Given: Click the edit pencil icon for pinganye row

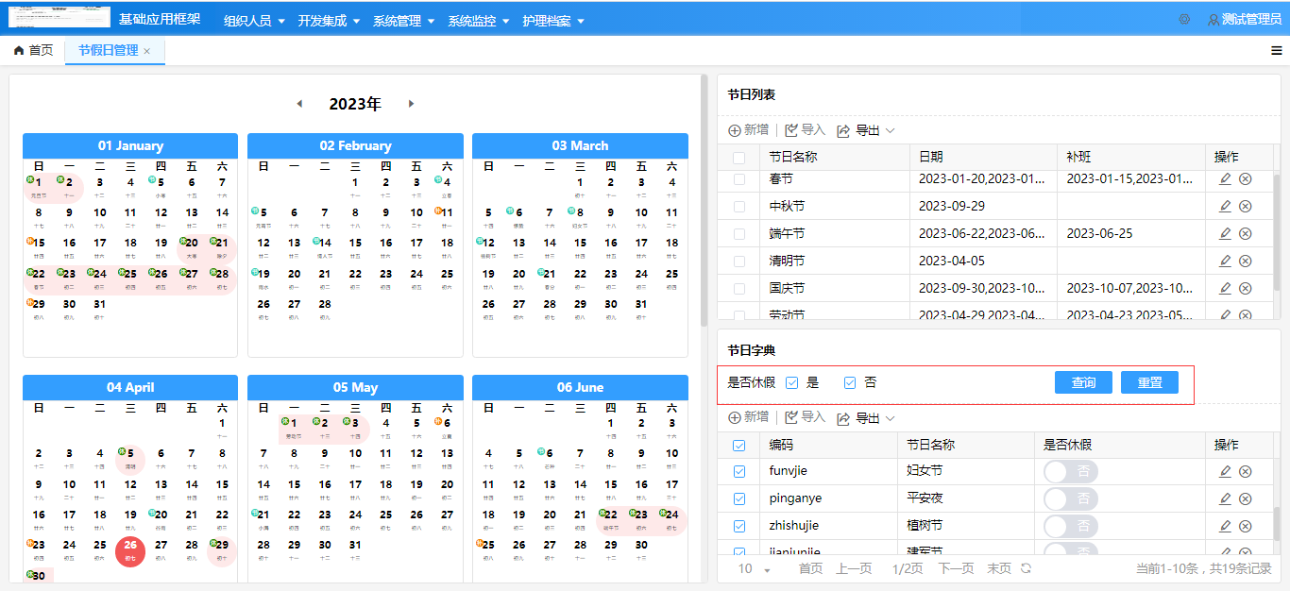Looking at the screenshot, I should point(1225,498).
